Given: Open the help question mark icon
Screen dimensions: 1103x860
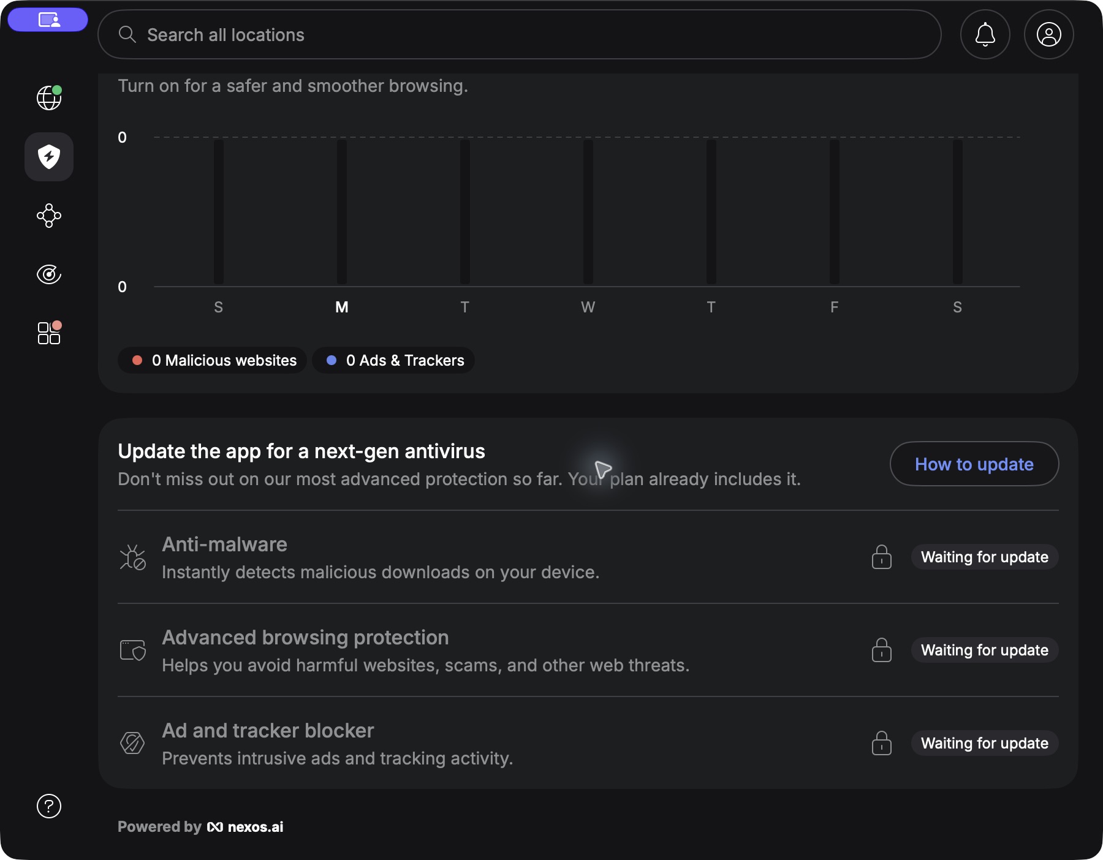Looking at the screenshot, I should pyautogui.click(x=49, y=806).
